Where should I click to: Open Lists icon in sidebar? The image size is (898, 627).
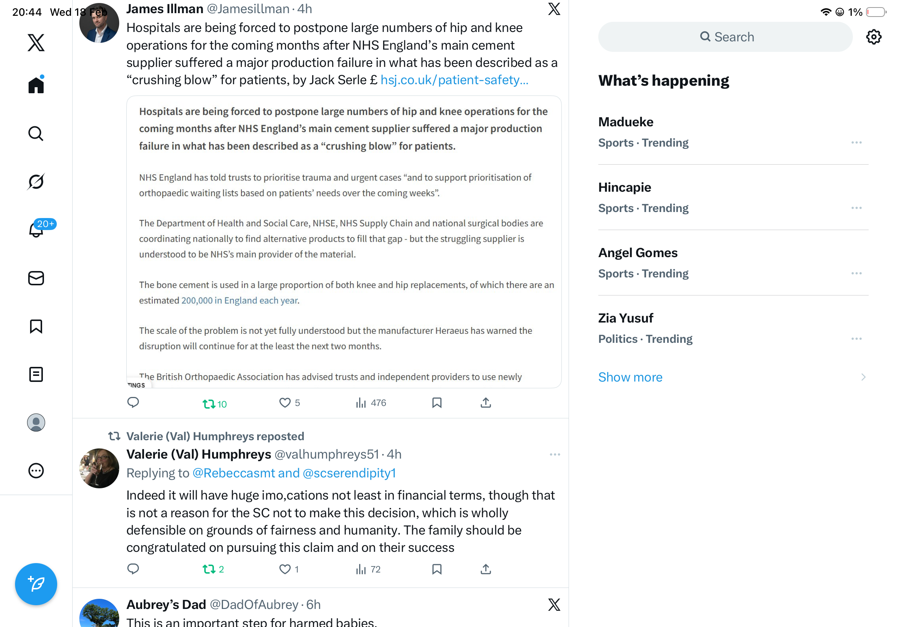36,374
